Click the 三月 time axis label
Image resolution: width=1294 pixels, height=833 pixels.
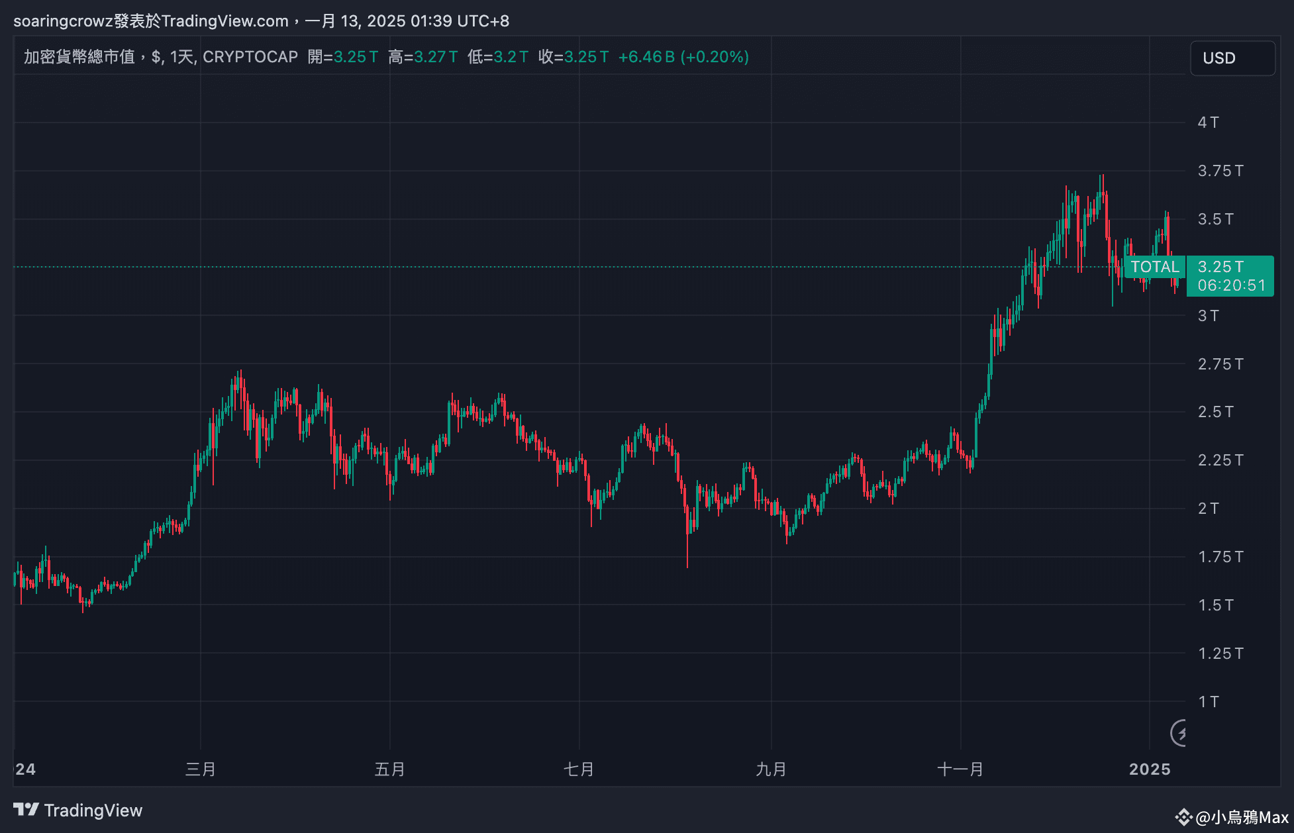[x=200, y=769]
